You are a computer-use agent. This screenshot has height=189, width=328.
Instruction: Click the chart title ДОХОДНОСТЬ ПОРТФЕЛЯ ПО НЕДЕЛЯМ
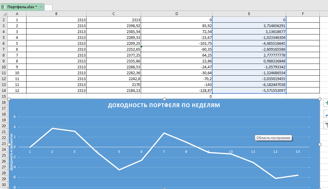[x=164, y=105]
